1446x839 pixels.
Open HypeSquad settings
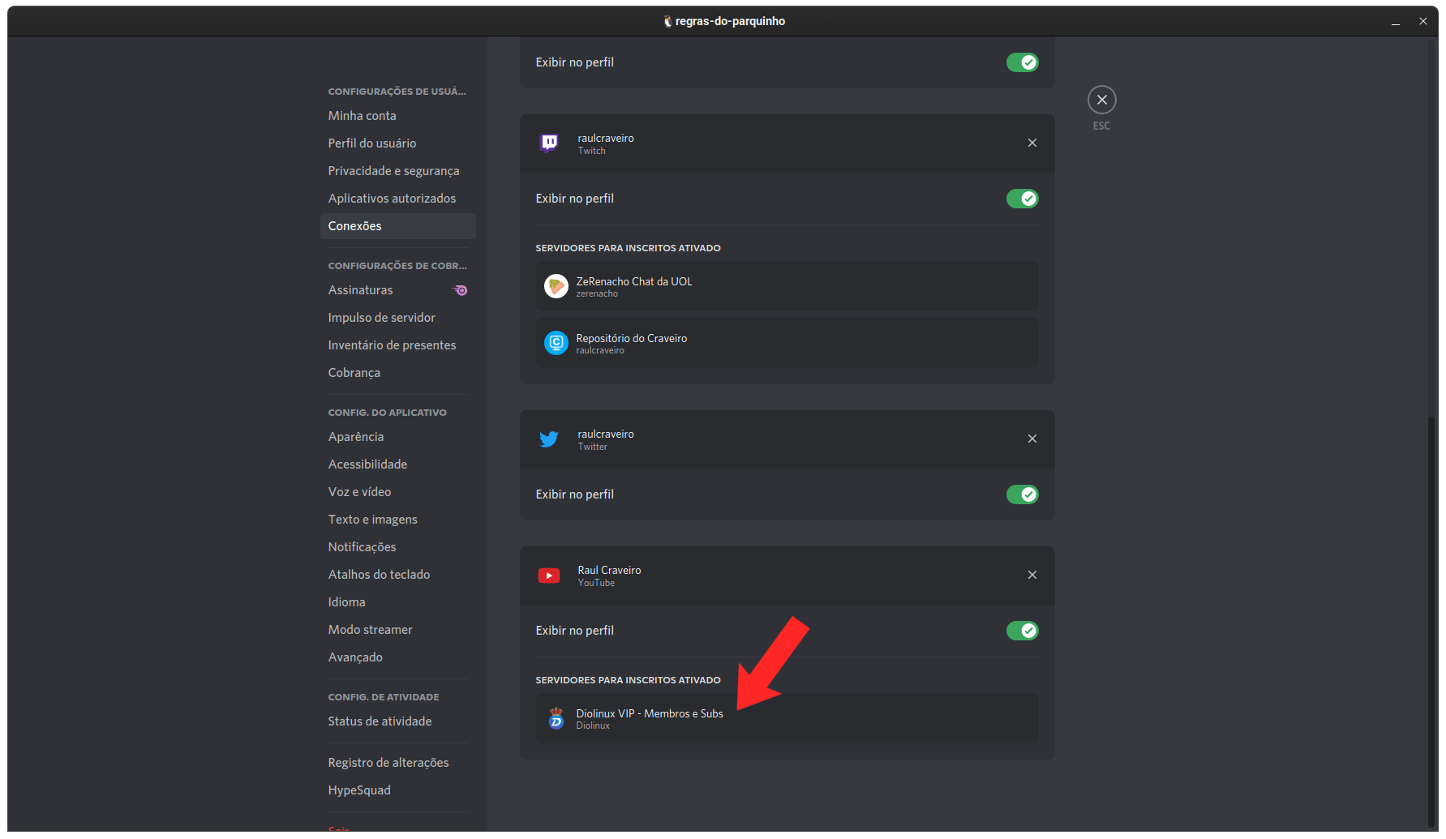397,790
